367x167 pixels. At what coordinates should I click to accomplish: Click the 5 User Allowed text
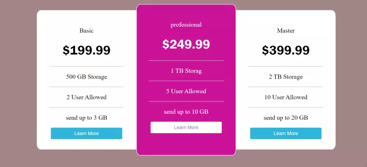coord(186,91)
